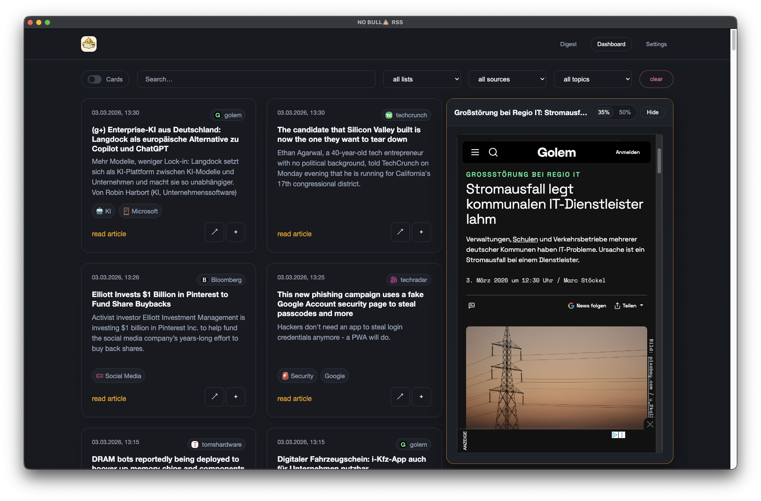Image resolution: width=761 pixels, height=501 pixels.
Task: Hide the article preview panel
Action: (652, 113)
